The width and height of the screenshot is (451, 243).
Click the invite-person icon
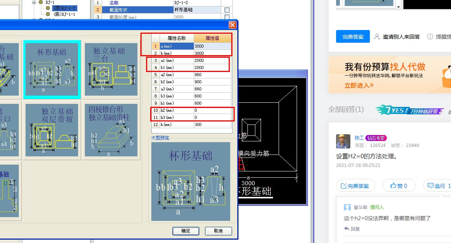(x=377, y=37)
